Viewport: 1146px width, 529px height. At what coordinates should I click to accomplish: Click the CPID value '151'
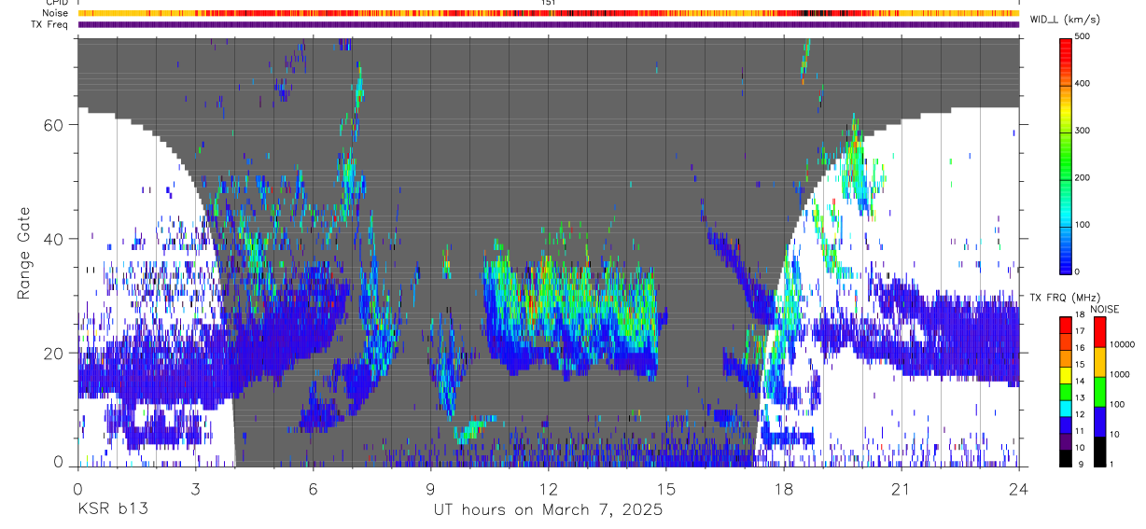tap(549, 3)
